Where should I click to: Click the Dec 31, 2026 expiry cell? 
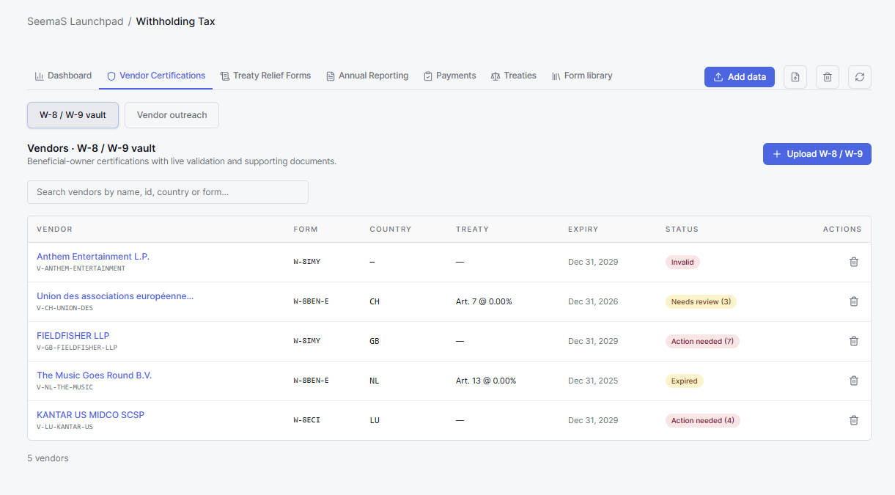pyautogui.click(x=593, y=301)
